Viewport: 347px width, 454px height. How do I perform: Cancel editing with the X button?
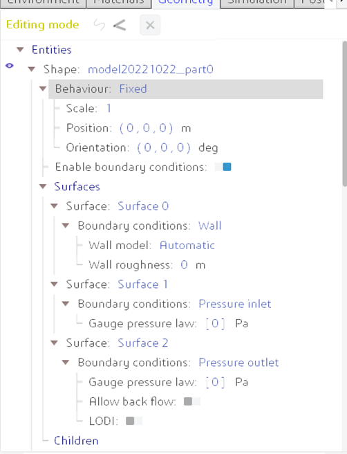(x=150, y=25)
